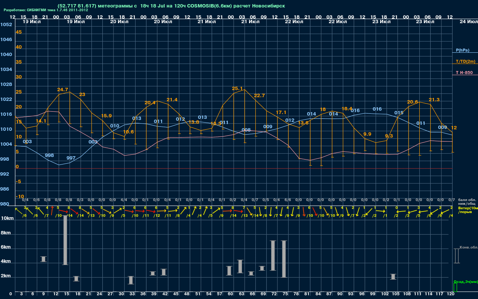The height and width of the screenshot is (299, 478).
Task: Click the green precipitation legend box
Action: coord(455,287)
